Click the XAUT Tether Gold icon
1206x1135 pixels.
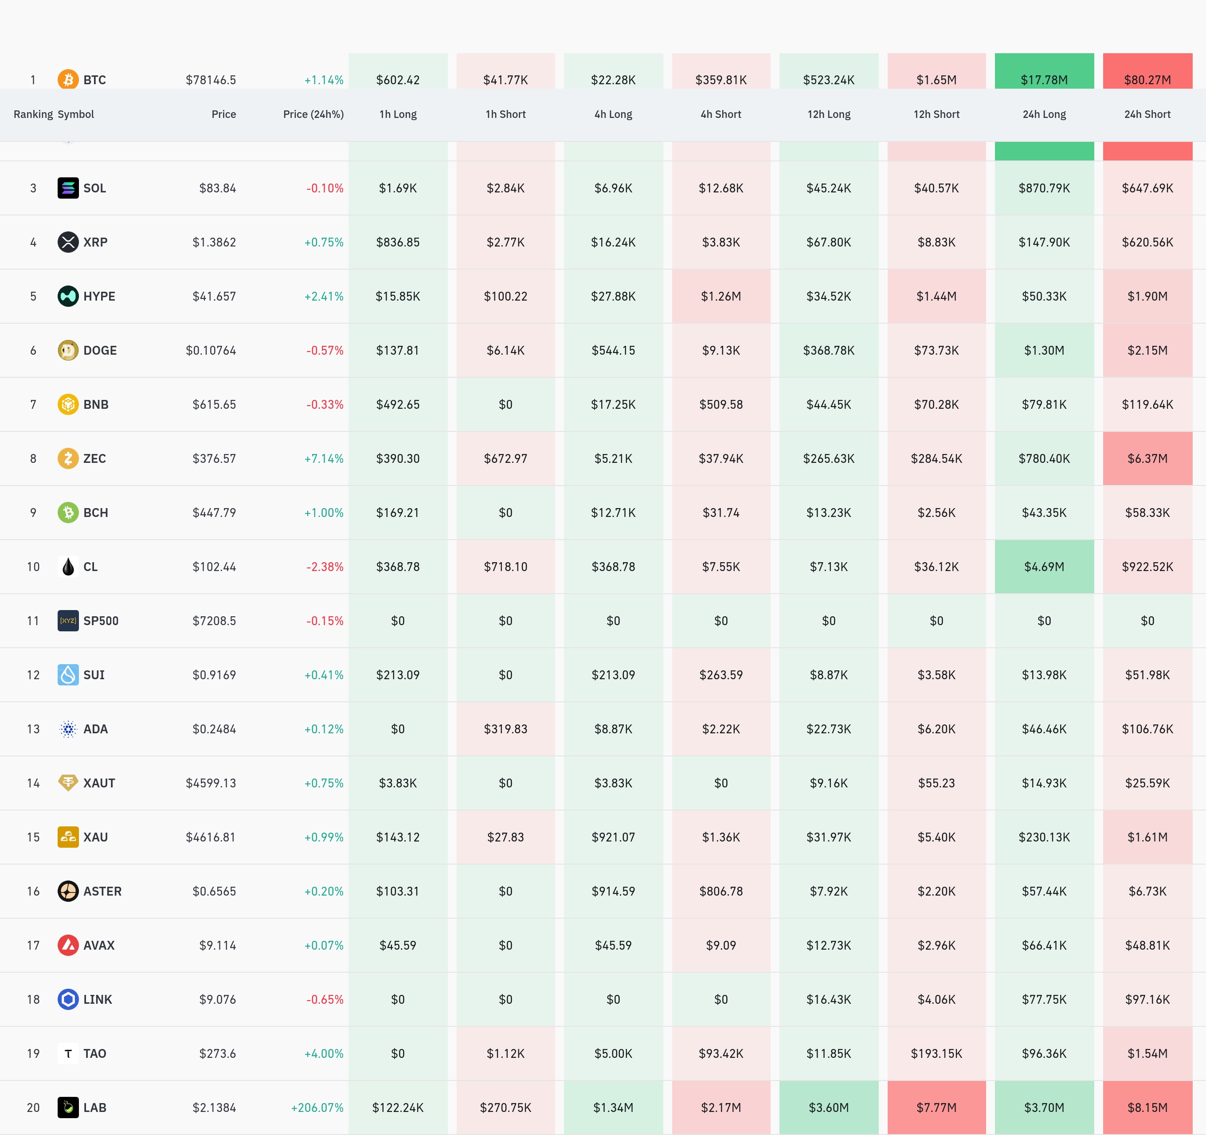[68, 783]
